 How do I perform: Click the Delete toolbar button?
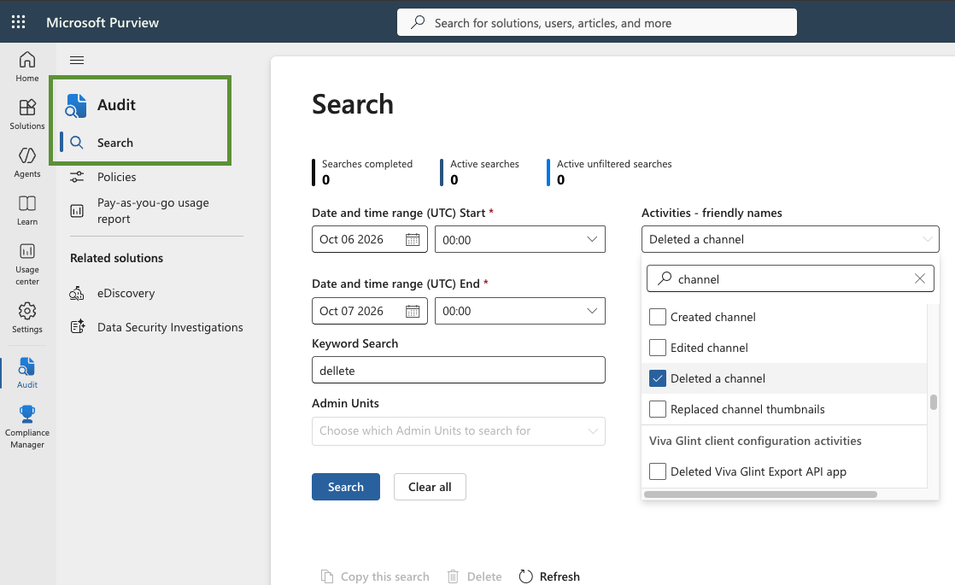[474, 576]
